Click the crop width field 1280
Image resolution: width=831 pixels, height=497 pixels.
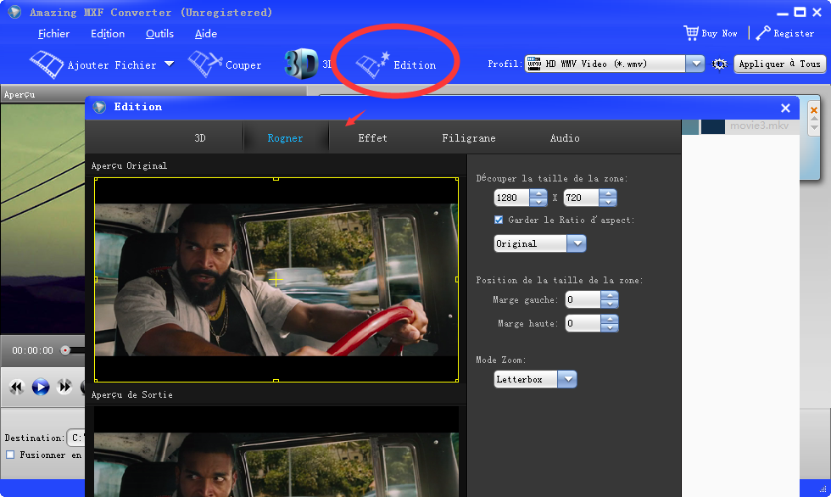click(511, 198)
